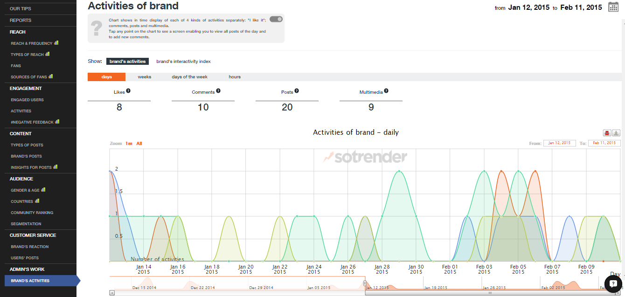This screenshot has height=297, width=625.
Task: Click the chart download icon
Action: point(616,133)
